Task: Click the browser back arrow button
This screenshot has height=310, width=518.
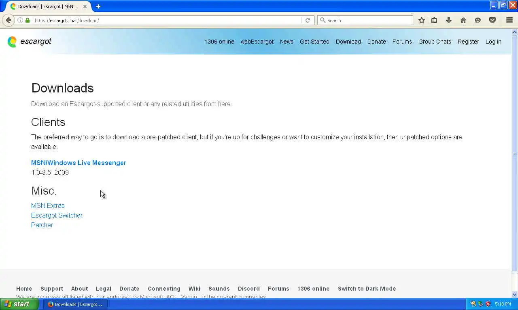Action: click(8, 20)
